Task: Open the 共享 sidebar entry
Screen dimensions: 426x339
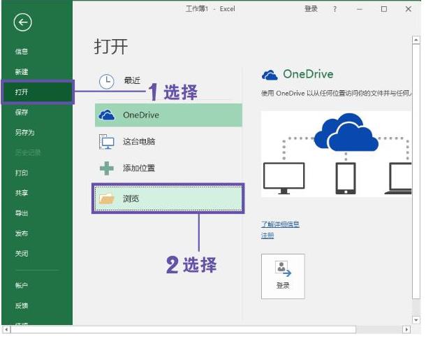Action: pyautogui.click(x=22, y=193)
